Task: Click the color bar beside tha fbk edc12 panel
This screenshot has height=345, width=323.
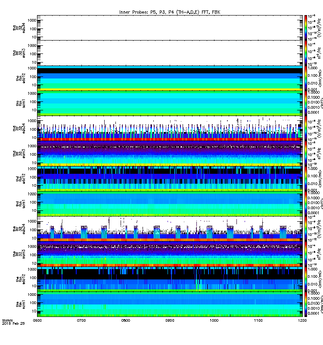Action: click(x=306, y=78)
